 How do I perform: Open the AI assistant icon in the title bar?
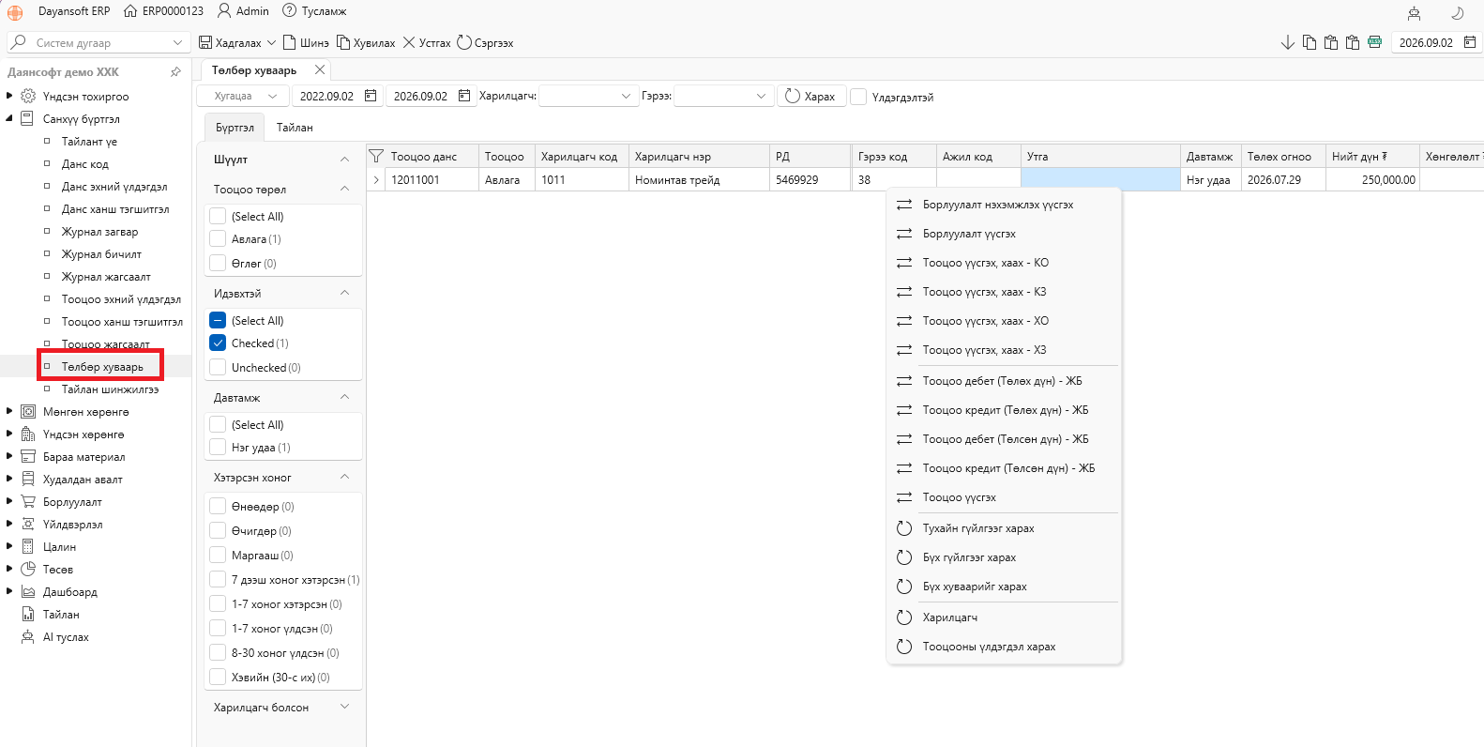[1415, 12]
